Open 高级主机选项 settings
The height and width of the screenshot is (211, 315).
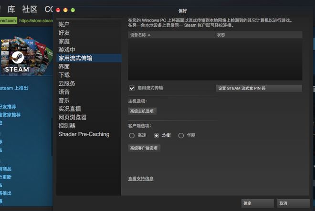tap(142, 111)
